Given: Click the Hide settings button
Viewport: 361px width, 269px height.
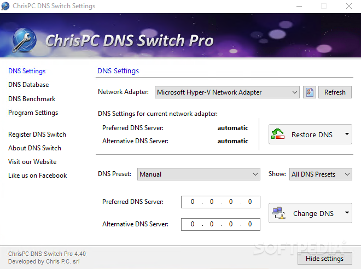Looking at the screenshot, I should pyautogui.click(x=324, y=259).
